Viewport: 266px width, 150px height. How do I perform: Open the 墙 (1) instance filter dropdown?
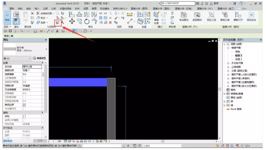tap(17, 58)
